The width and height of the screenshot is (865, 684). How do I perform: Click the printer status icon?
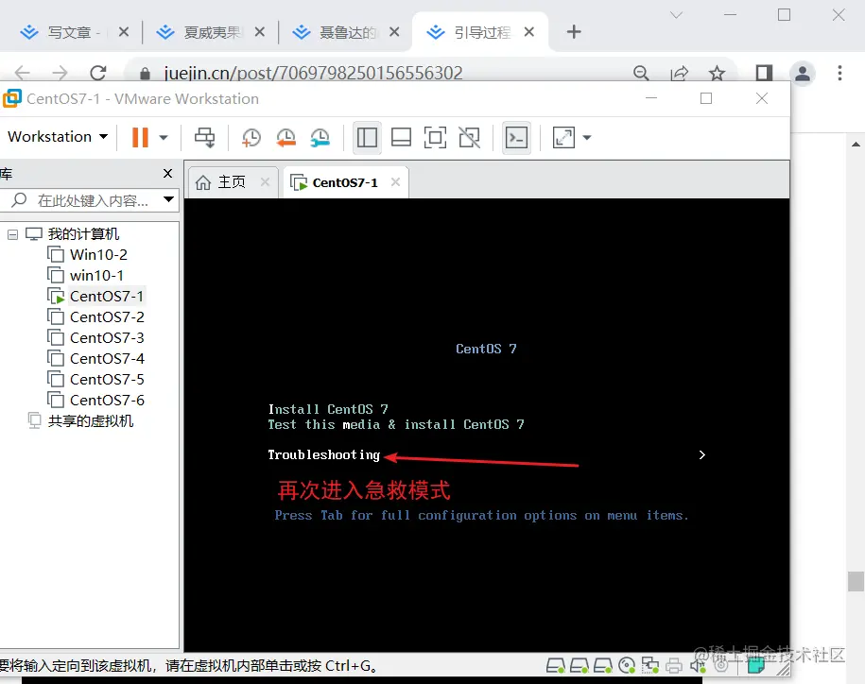[x=674, y=666]
